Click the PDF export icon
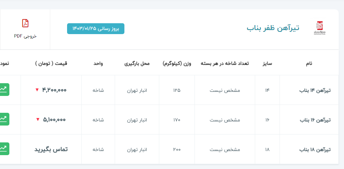 coord(25,23)
